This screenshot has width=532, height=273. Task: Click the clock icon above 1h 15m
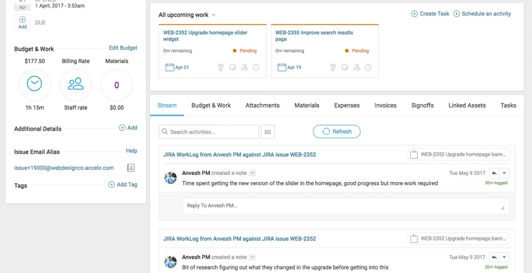pyautogui.click(x=35, y=84)
